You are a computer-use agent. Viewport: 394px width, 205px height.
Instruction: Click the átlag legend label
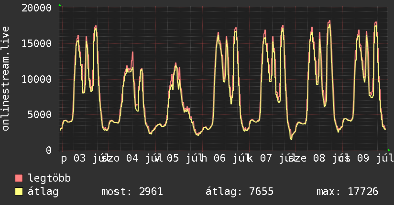[43, 192]
